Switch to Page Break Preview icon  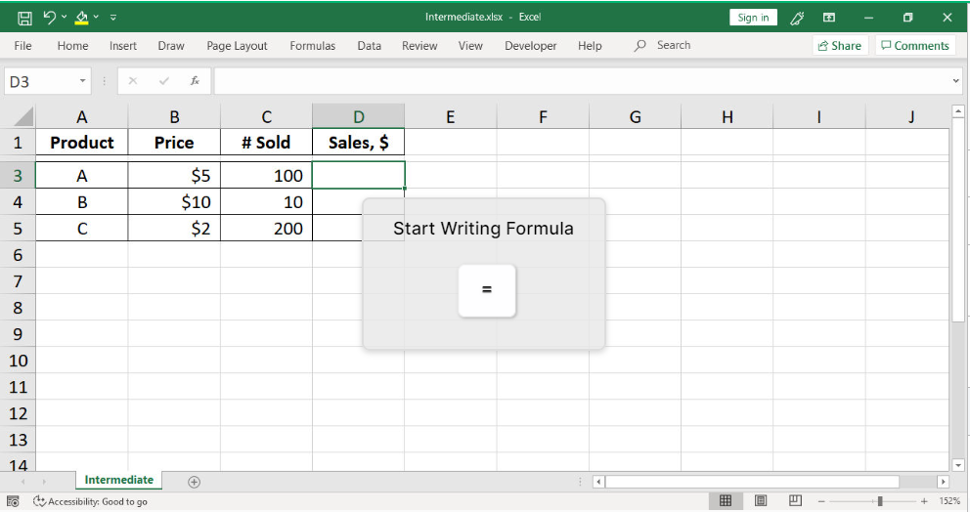(796, 501)
